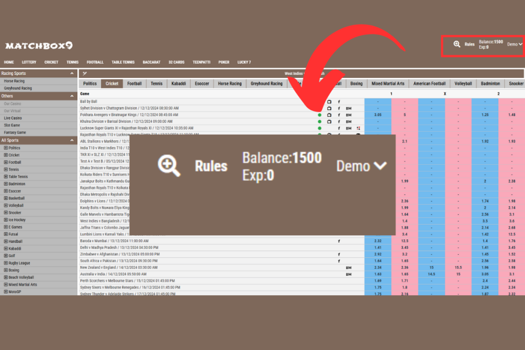Switch to the Snooker sport tab
The width and height of the screenshot is (525, 350).
[516, 84]
